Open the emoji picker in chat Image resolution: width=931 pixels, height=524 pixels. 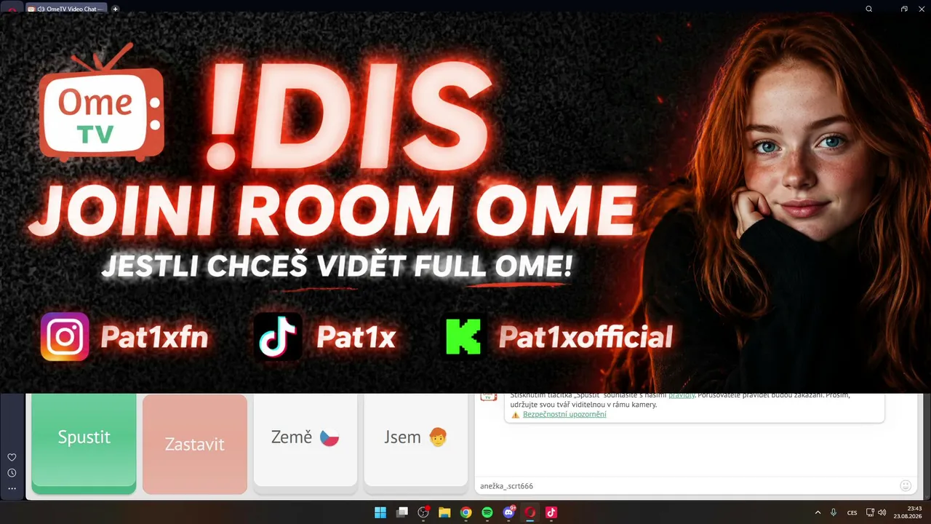[x=906, y=485]
